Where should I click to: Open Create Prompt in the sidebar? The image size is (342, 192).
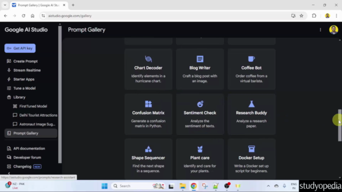point(26,61)
